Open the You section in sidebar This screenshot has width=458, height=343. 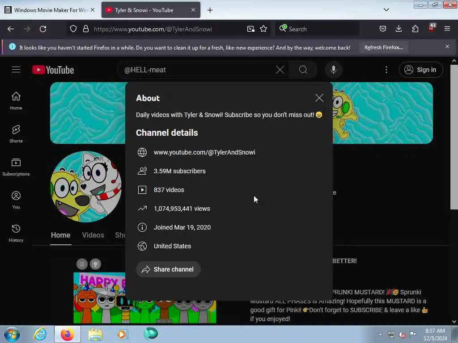pos(16,200)
